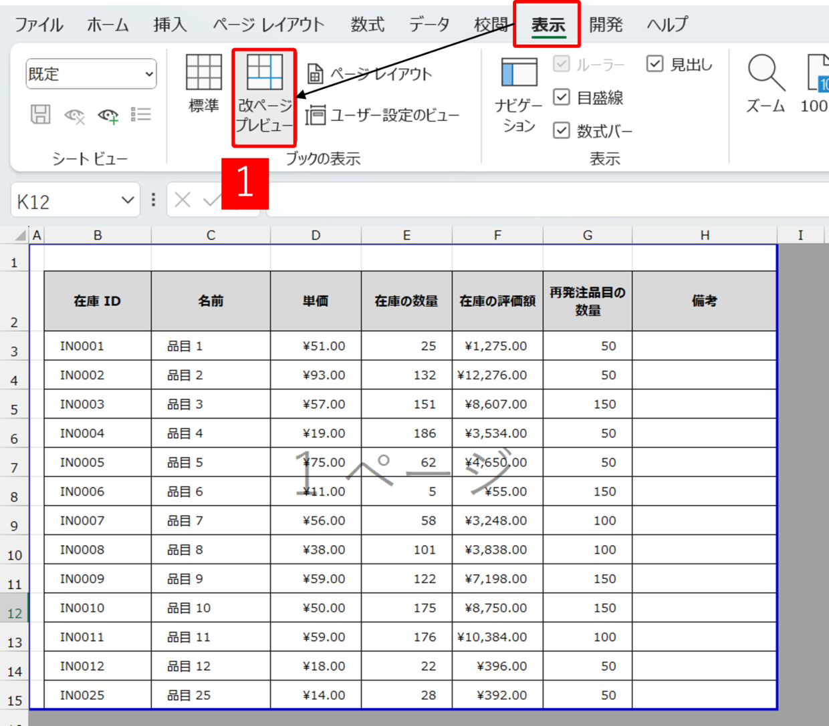
Task: Select row 12 header
Action: (x=15, y=608)
